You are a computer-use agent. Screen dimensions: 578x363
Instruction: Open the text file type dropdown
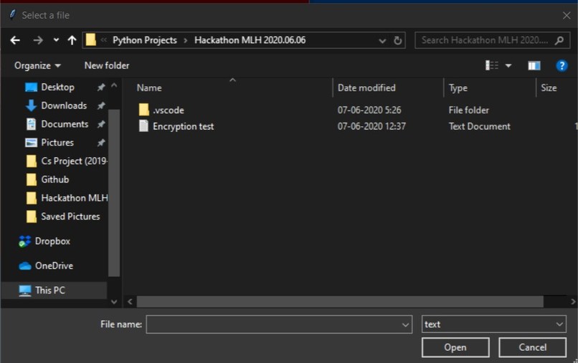coord(494,324)
